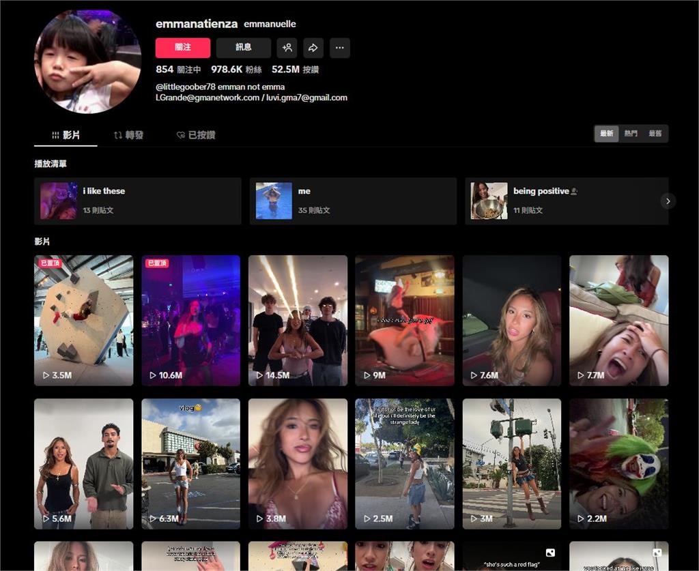Click the share arrow icon
Screen dimensions: 699x571
[x=313, y=48]
